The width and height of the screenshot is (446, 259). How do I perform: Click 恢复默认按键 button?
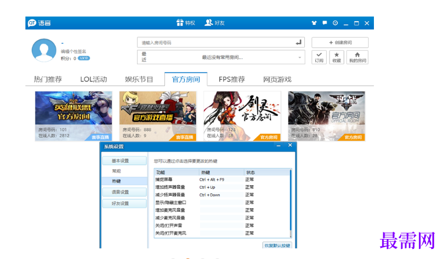[277, 245]
